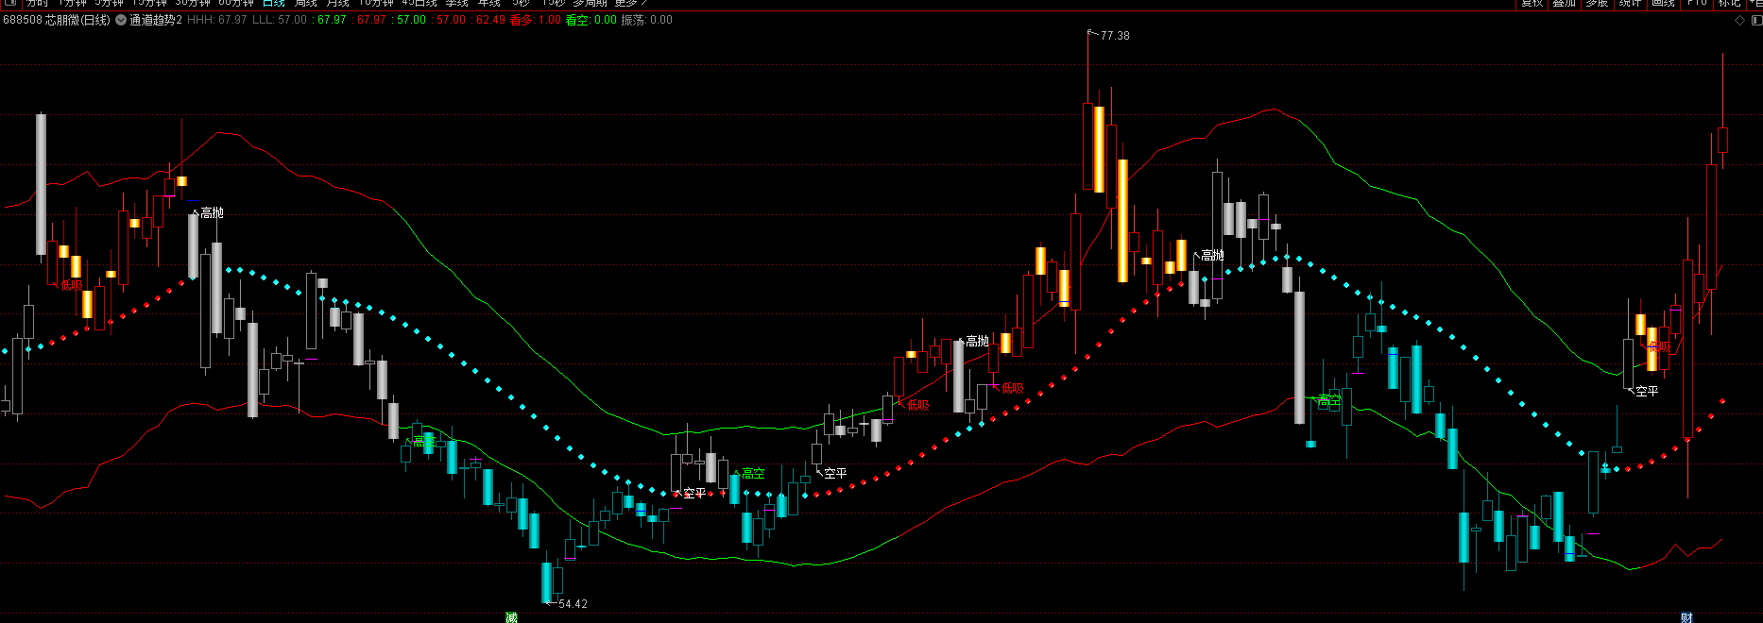Click the 统计 statistics button
1763x623 pixels.
[x=1630, y=3]
